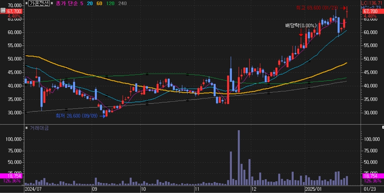This screenshot has width=384, height=193.
Task: Click the 11 month label on time axis
Action: click(197, 189)
